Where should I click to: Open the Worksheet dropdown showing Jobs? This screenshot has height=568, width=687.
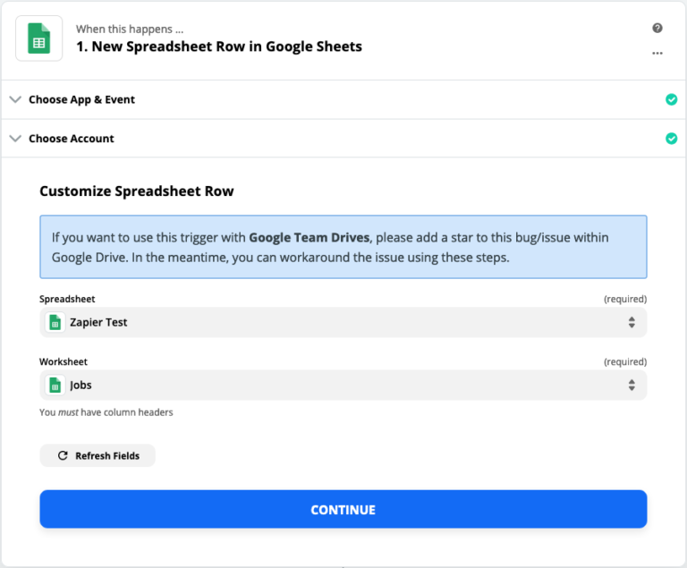click(343, 386)
